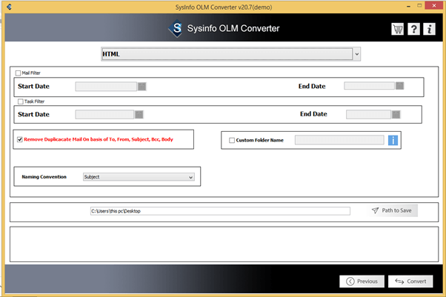Open Mail Filter End Date calendar
Screen dimensions: 446x297
tap(399, 86)
